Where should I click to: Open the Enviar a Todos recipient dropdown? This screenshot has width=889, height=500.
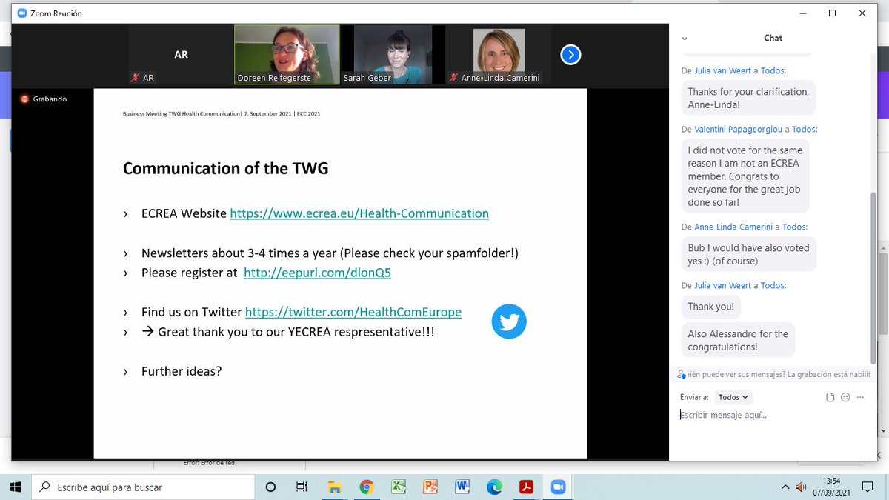[733, 397]
